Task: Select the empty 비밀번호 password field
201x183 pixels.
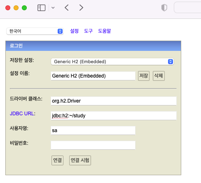Action: pyautogui.click(x=93, y=145)
